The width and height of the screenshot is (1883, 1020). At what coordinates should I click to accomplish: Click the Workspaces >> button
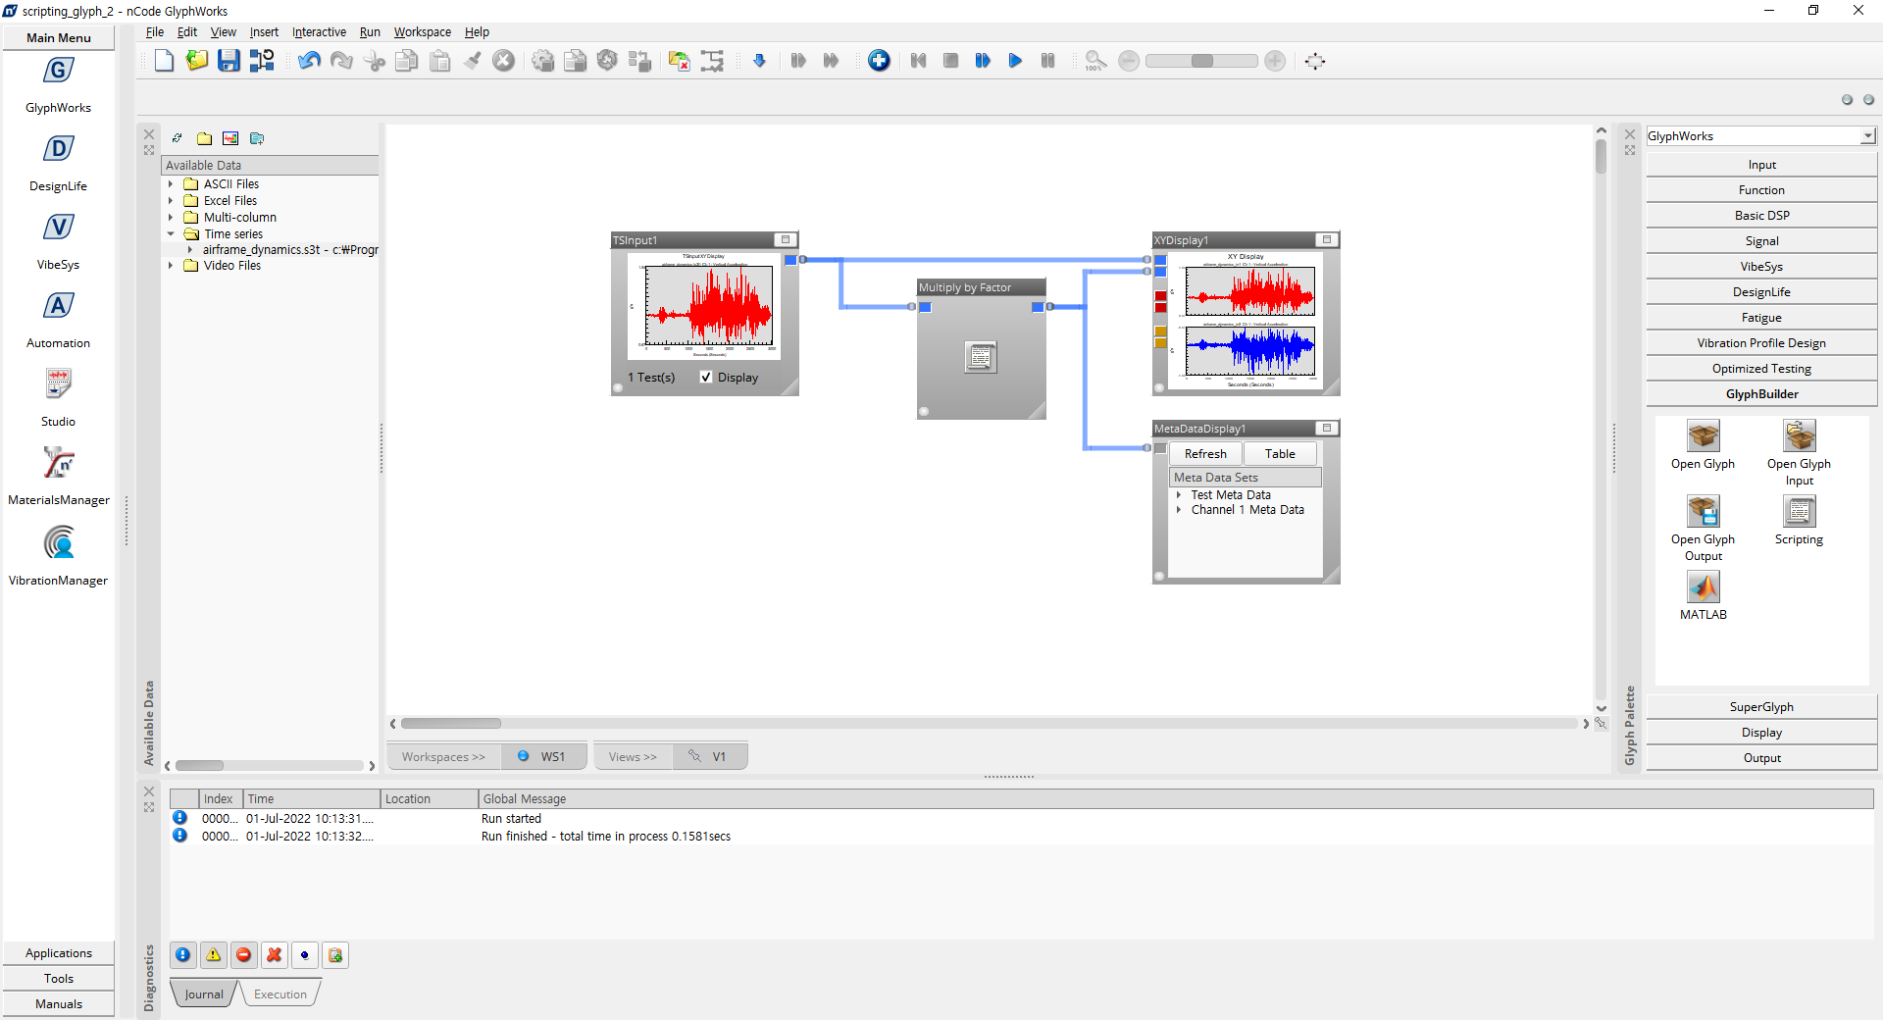click(x=443, y=756)
